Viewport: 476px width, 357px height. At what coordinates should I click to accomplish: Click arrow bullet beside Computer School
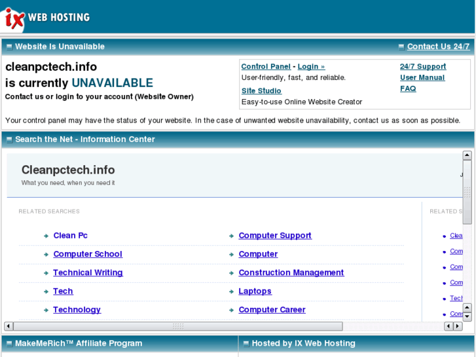(x=46, y=255)
